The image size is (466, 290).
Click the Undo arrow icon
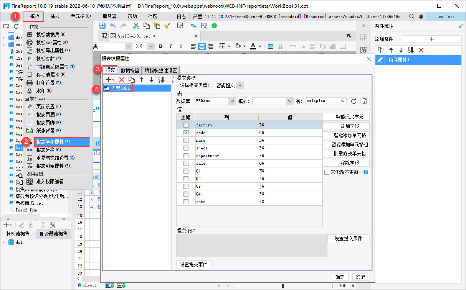click(113, 26)
